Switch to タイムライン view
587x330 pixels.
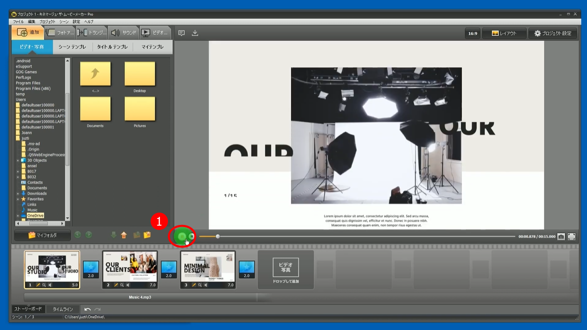point(62,309)
